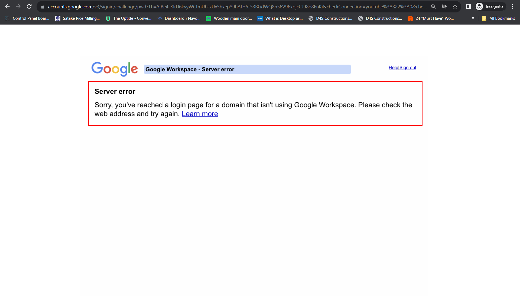Viewport: 520px width, 296px height.
Task: Click the zoom magnifier icon in address bar
Action: (433, 6)
